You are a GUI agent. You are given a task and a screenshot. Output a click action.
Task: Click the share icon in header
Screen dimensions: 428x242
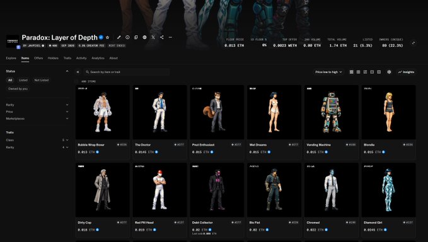162,37
